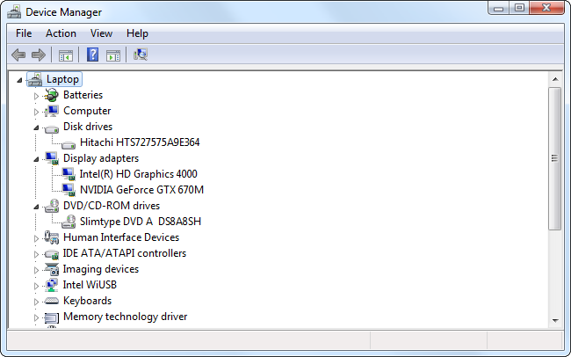Viewport: 571px width, 357px height.
Task: Select Intel(R) HD Graphics 4000 text
Action: pos(139,174)
